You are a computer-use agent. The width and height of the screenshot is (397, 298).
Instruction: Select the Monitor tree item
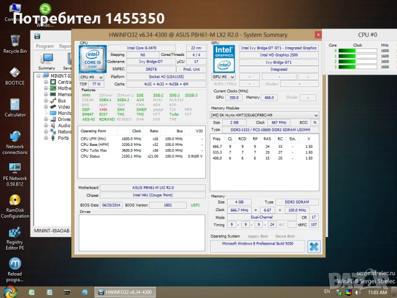coord(61,113)
